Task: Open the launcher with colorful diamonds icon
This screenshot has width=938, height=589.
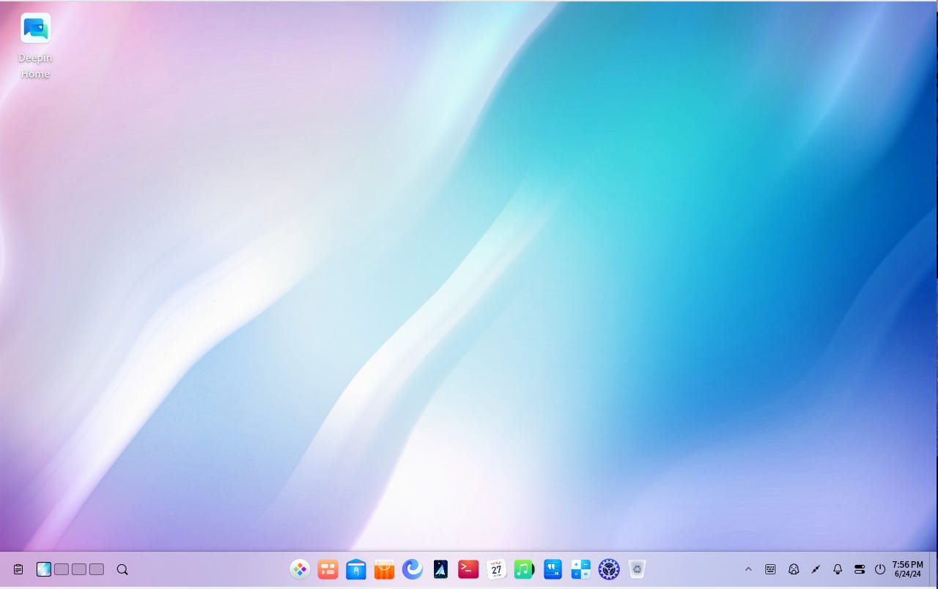Action: (x=300, y=569)
